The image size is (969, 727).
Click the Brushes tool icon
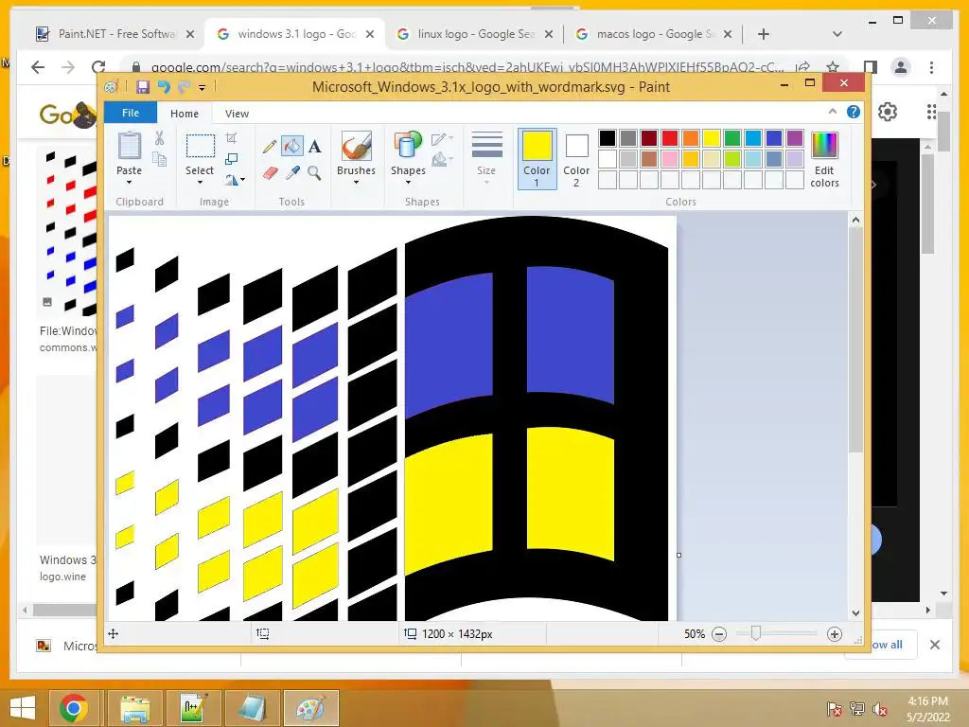[357, 146]
